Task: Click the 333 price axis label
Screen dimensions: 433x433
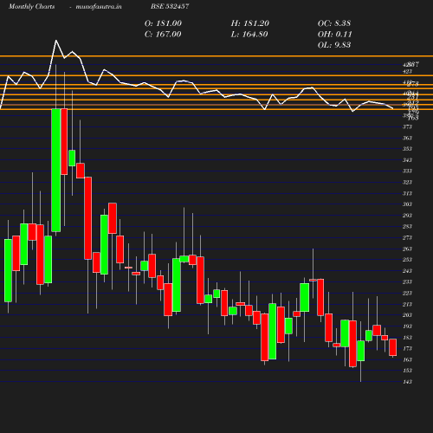Action: [x=407, y=171]
